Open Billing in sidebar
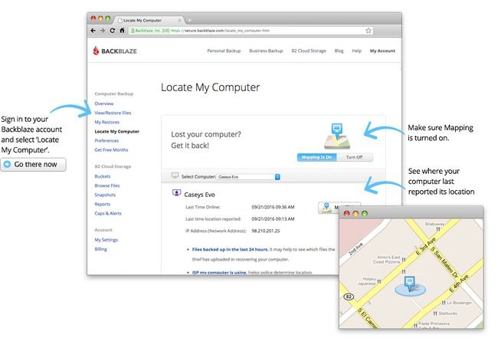The image size is (498, 341). click(x=100, y=249)
